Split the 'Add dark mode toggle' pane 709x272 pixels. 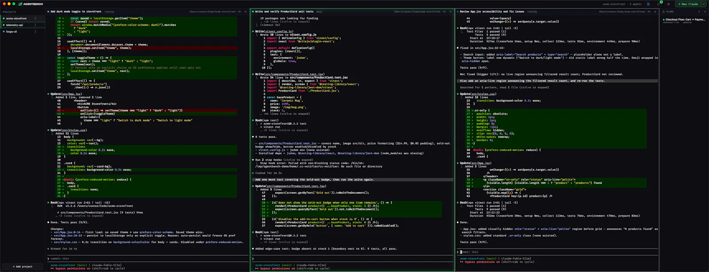[240, 12]
